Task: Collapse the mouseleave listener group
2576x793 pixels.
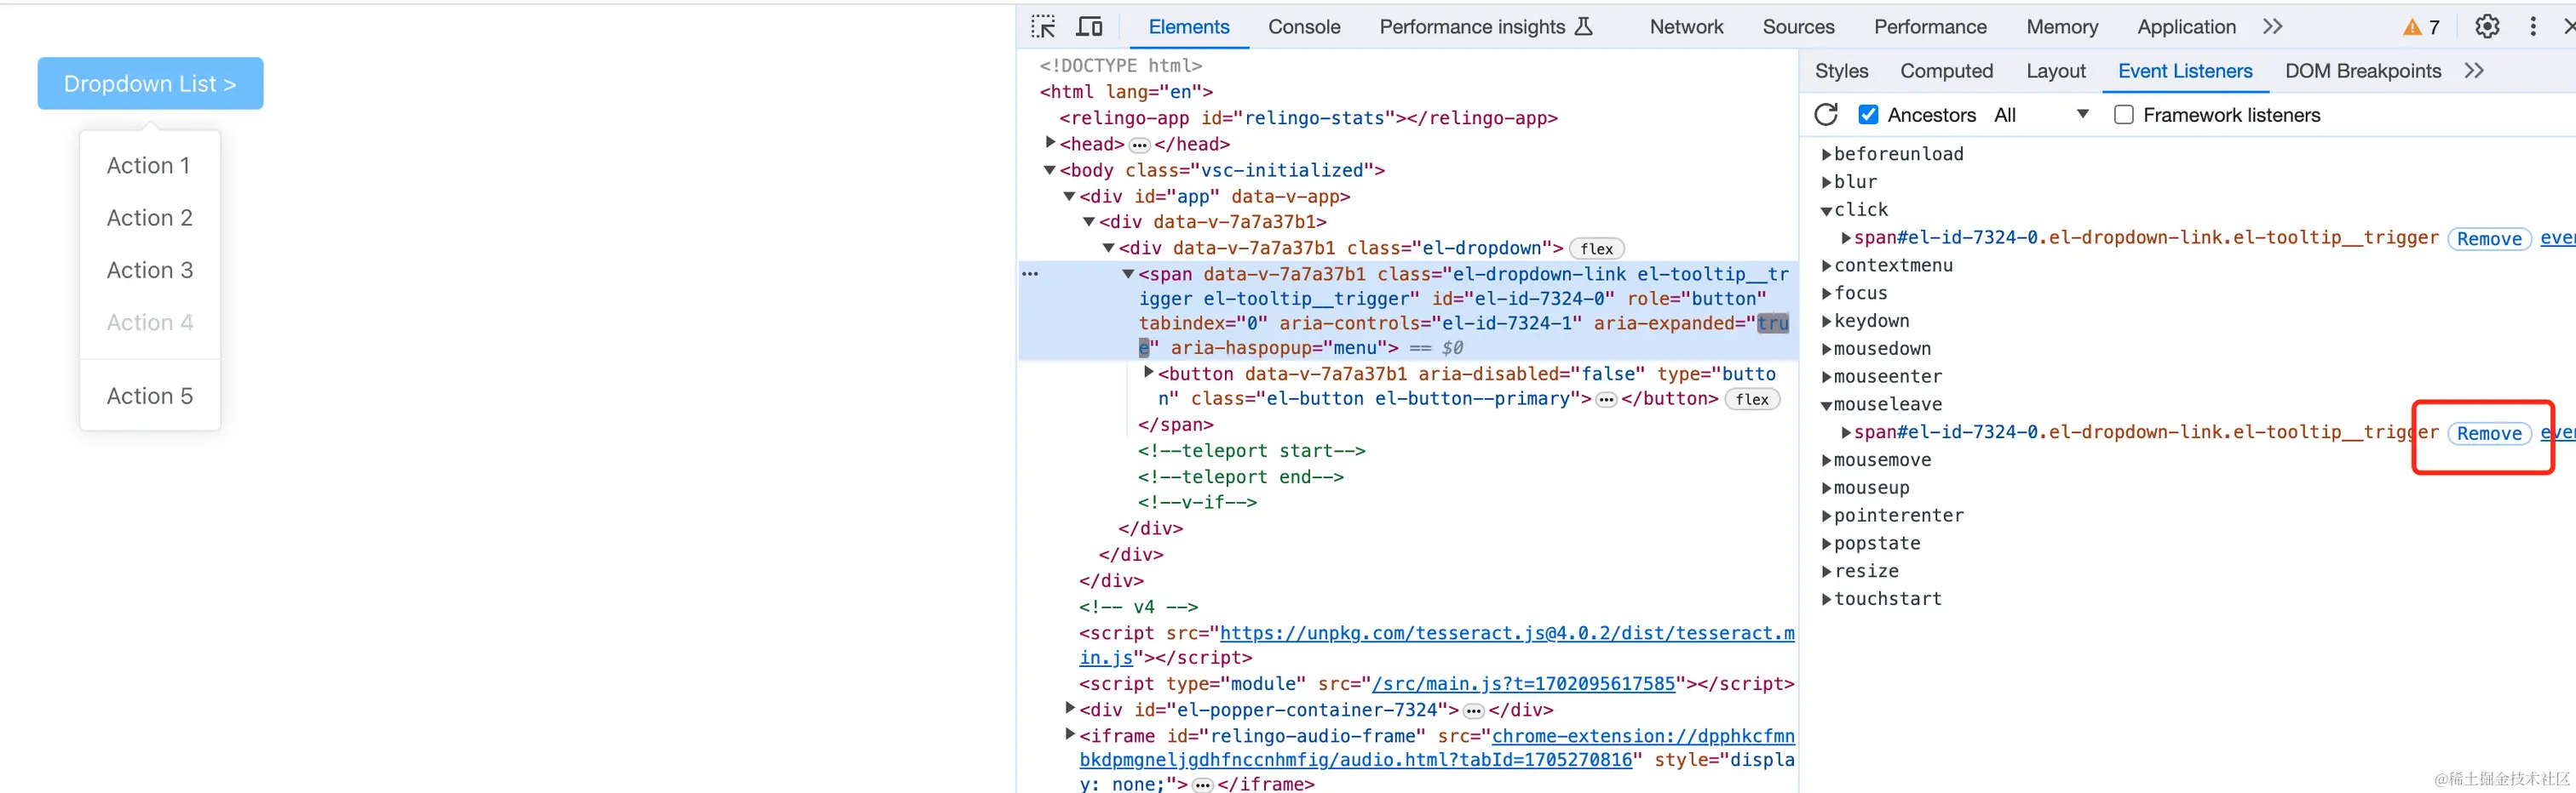Action: pyautogui.click(x=1826, y=406)
